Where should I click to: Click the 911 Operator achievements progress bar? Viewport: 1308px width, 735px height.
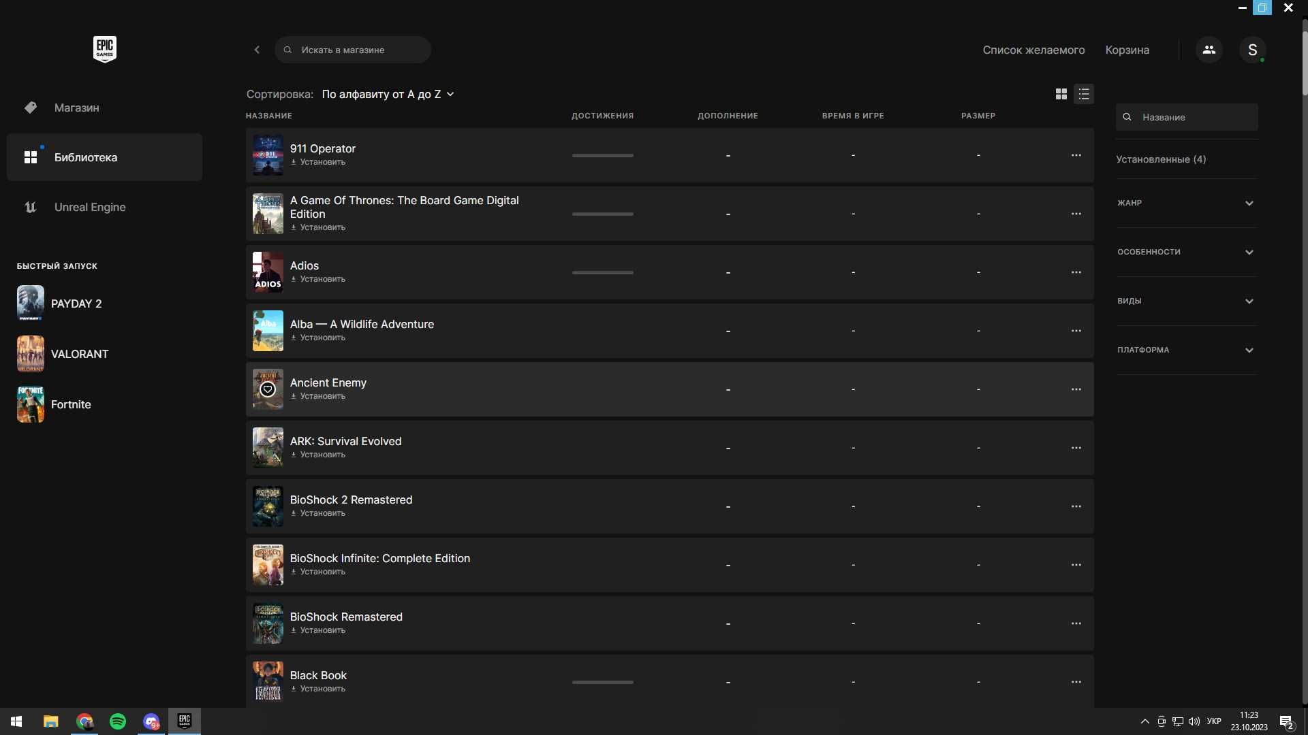pyautogui.click(x=603, y=155)
